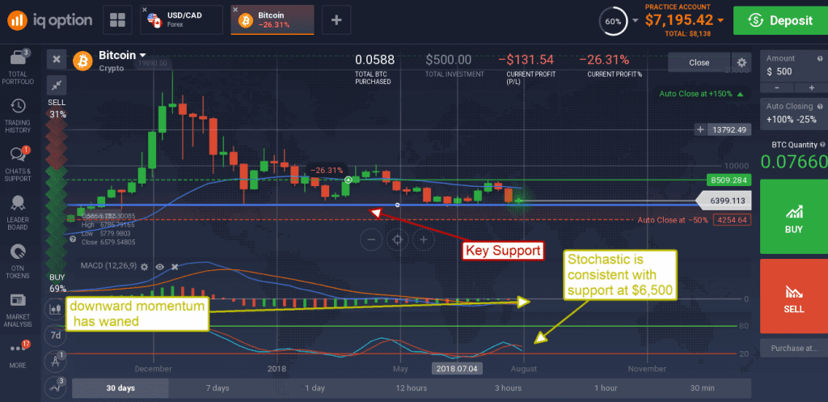Zoom in the chart with plus
Viewport: 828px width, 402px height.
[x=423, y=239]
